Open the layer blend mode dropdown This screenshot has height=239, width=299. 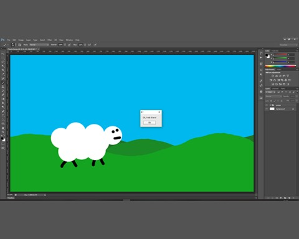pyautogui.click(x=273, y=96)
